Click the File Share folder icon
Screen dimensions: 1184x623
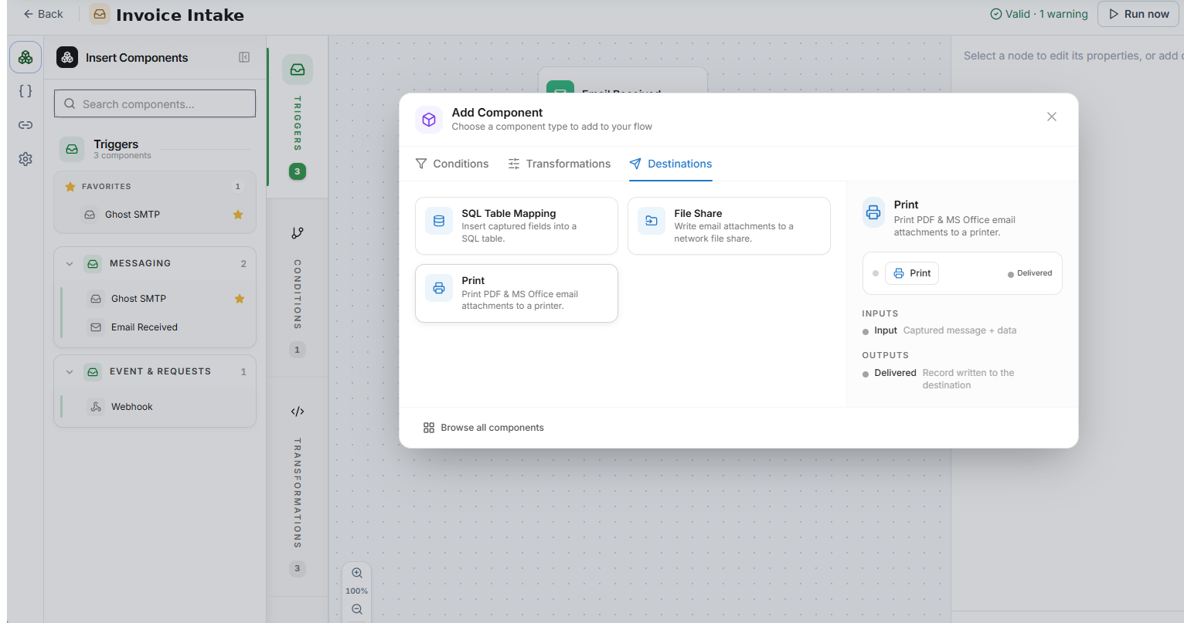click(x=652, y=221)
